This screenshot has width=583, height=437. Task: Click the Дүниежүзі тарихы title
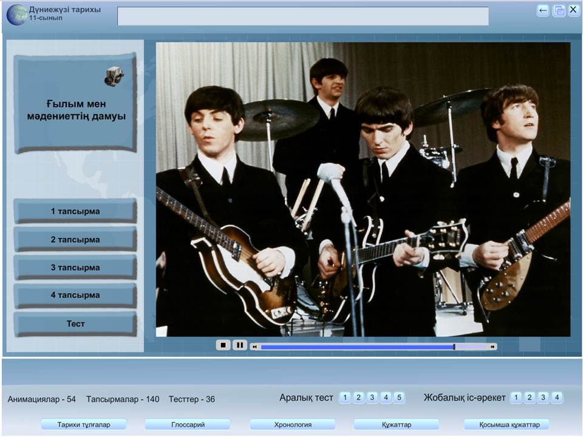(x=65, y=10)
